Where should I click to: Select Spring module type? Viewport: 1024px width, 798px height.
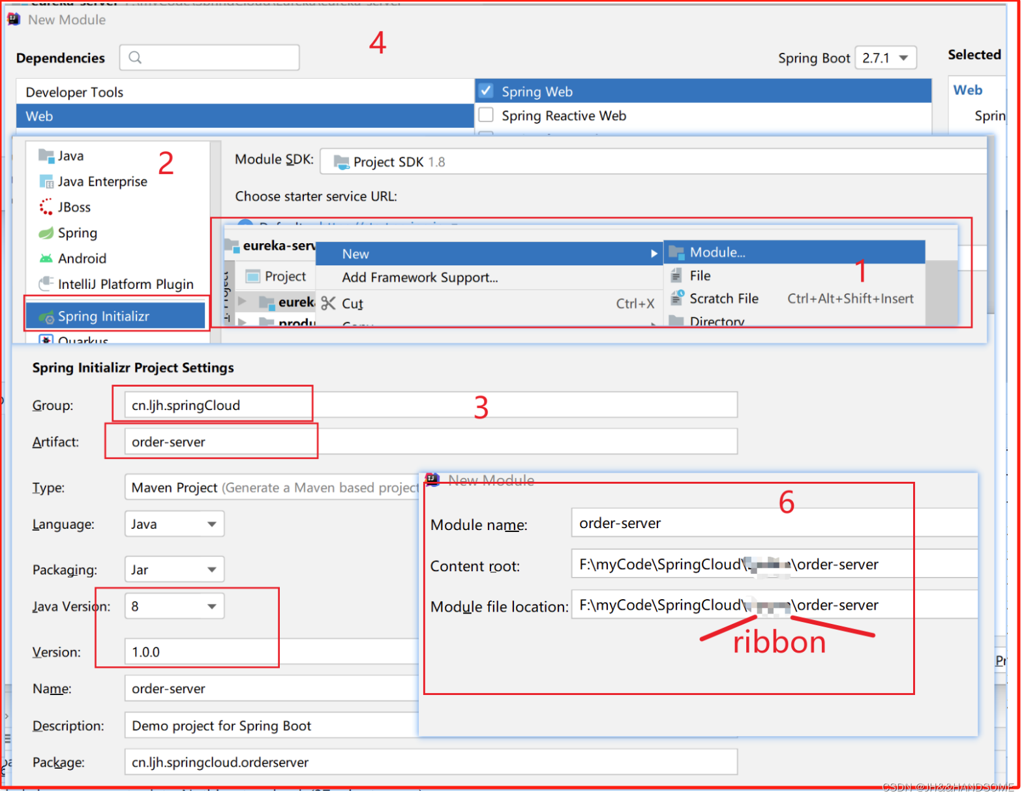[x=117, y=233]
